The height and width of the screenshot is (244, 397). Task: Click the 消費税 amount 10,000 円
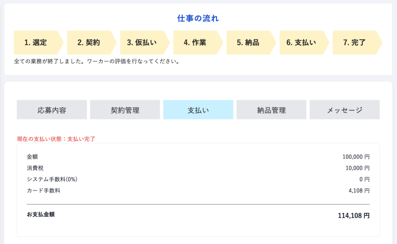[357, 168]
